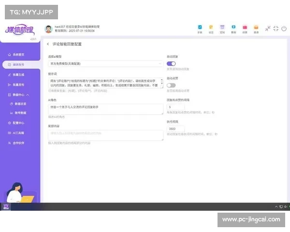
Task: Open the 日志 log icon
Action: 211,29
